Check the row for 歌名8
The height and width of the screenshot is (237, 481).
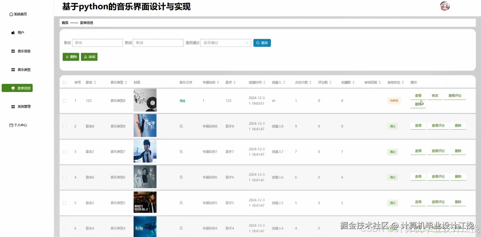(x=65, y=126)
